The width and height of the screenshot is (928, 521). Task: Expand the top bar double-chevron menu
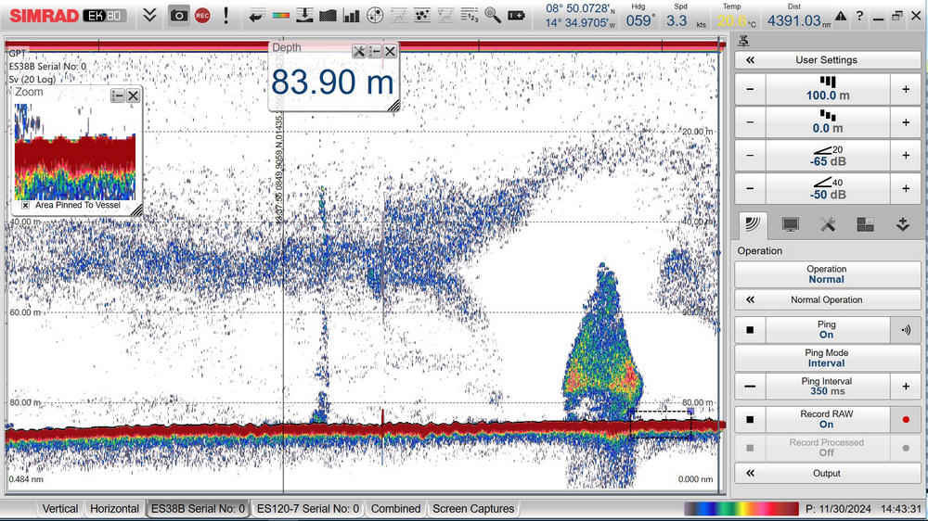pos(149,16)
